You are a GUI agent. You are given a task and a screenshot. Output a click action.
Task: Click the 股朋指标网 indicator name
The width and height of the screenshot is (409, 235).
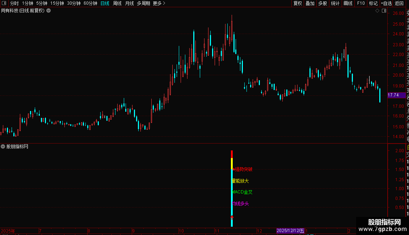click(17, 147)
